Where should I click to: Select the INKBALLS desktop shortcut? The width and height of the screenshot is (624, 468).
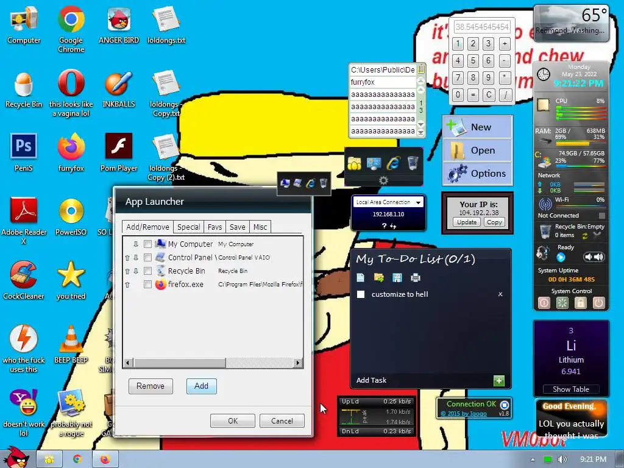(119, 89)
